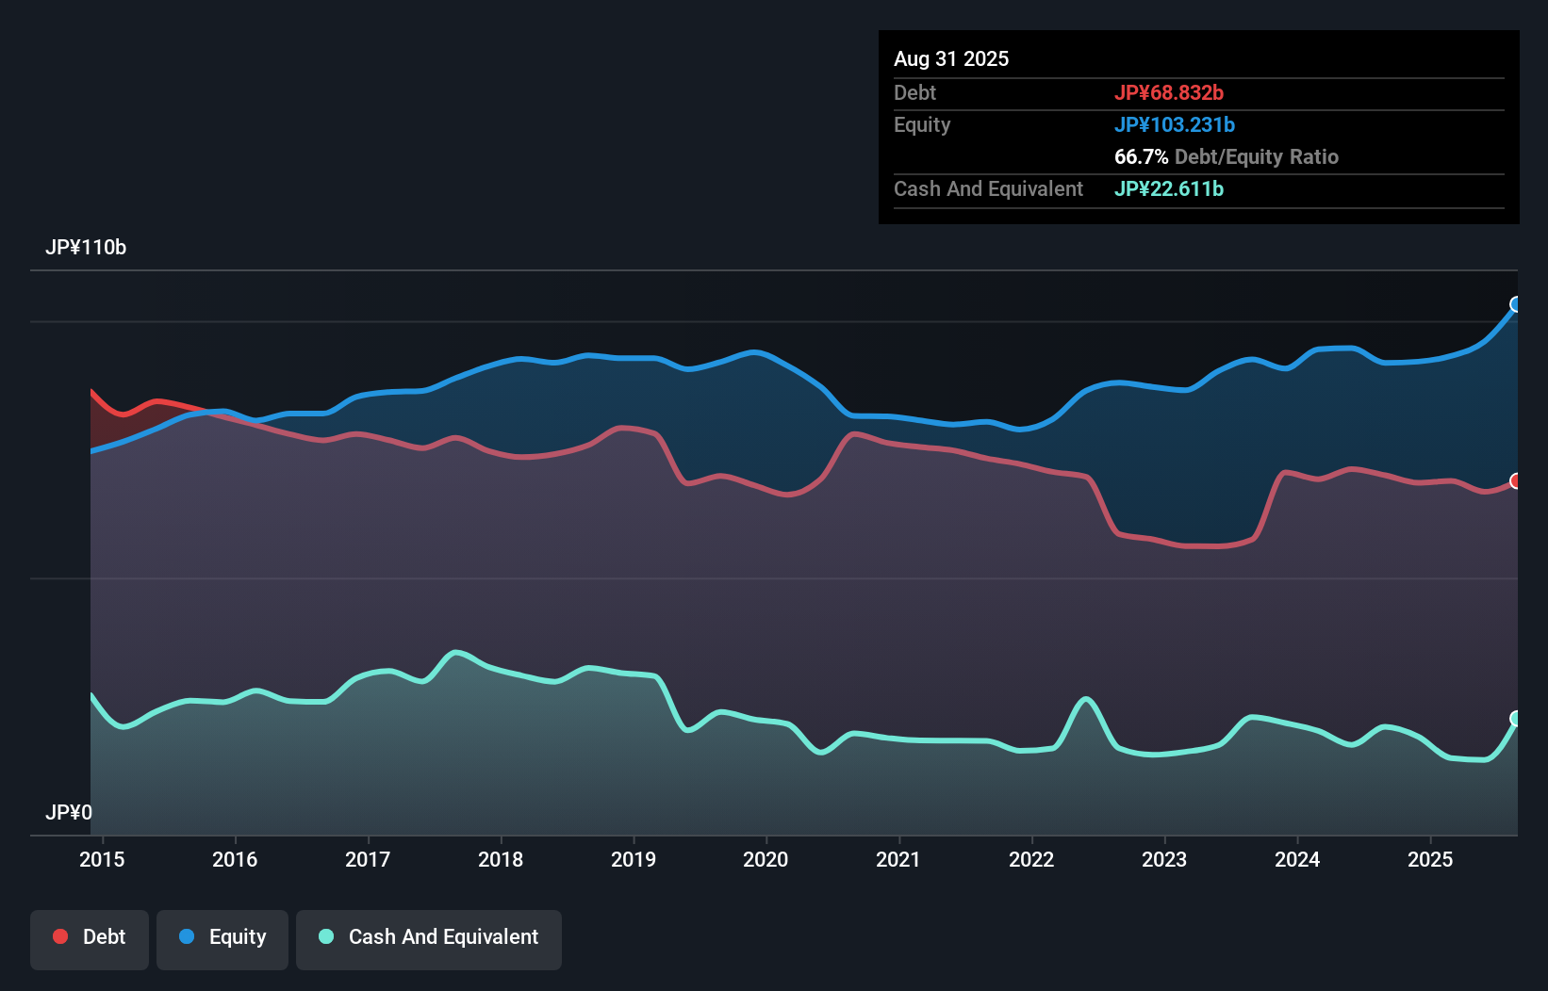This screenshot has height=991, width=1548.
Task: Select the Cash endpoint marker on the teal line
Action: point(1516,720)
